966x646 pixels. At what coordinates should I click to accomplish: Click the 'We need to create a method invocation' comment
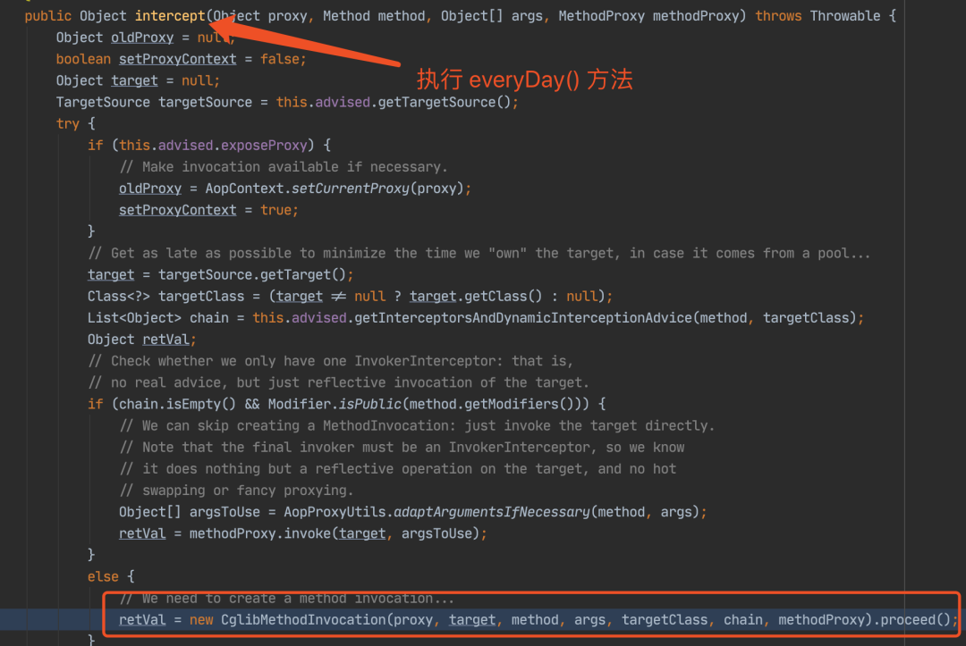tap(286, 598)
